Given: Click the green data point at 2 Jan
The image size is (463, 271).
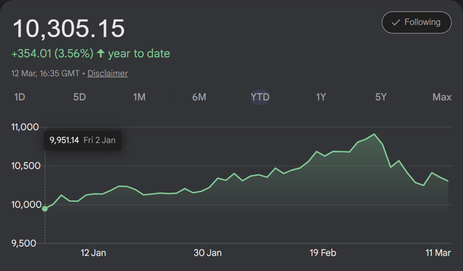Looking at the screenshot, I should 45,209.
